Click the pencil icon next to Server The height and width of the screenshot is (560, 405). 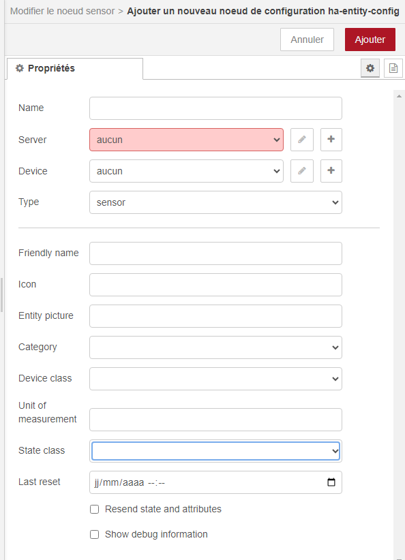click(x=301, y=140)
